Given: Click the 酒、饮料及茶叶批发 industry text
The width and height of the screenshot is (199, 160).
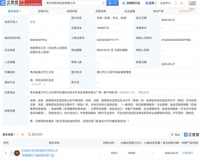Looking at the screenshot, I should pyautogui.click(x=42, y=80).
